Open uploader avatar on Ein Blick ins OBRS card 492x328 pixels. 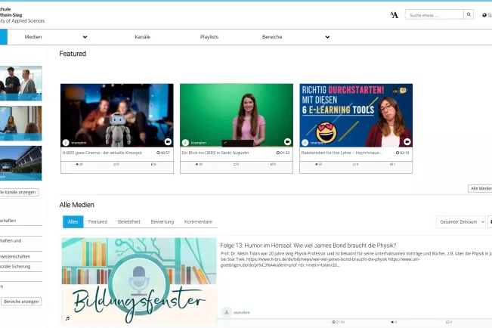tap(185, 143)
